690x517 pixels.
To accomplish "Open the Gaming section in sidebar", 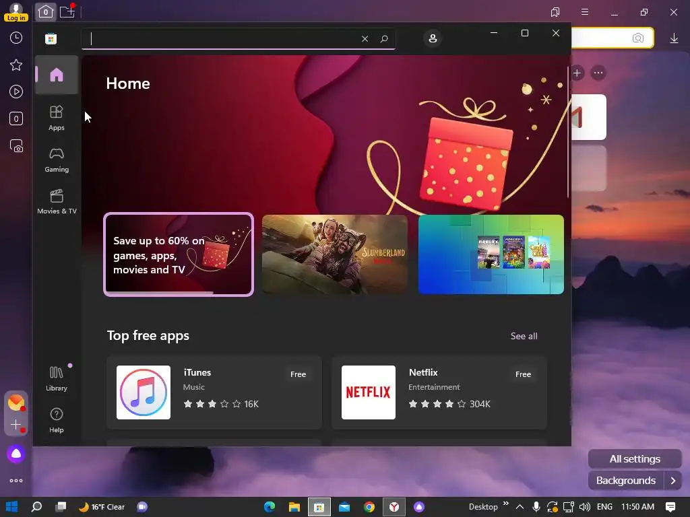I will tap(57, 160).
